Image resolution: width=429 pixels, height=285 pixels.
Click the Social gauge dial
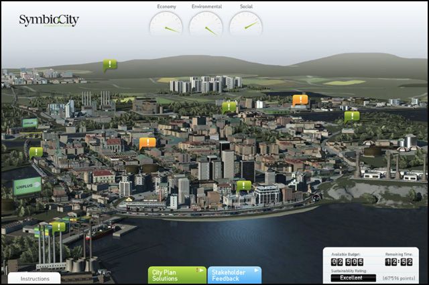click(245, 24)
